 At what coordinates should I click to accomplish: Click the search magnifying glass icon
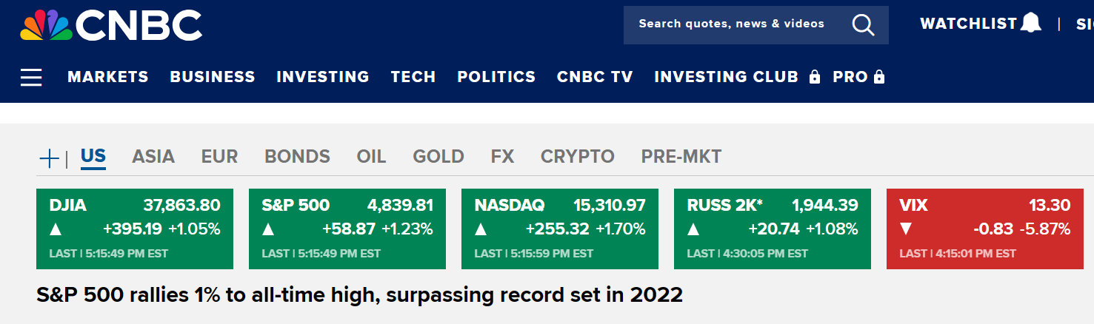click(863, 25)
